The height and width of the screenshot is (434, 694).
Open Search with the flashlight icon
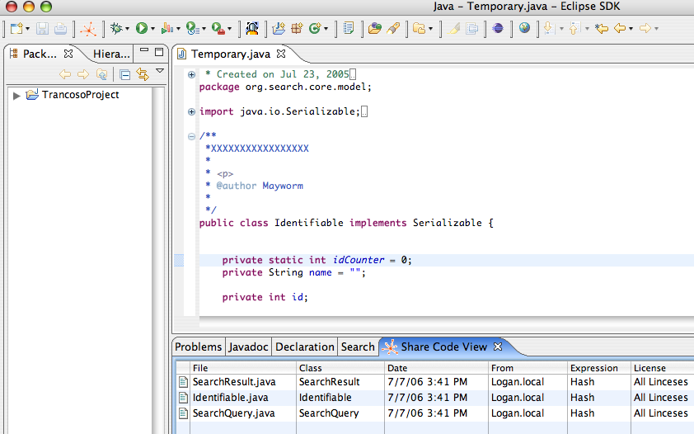point(393,29)
